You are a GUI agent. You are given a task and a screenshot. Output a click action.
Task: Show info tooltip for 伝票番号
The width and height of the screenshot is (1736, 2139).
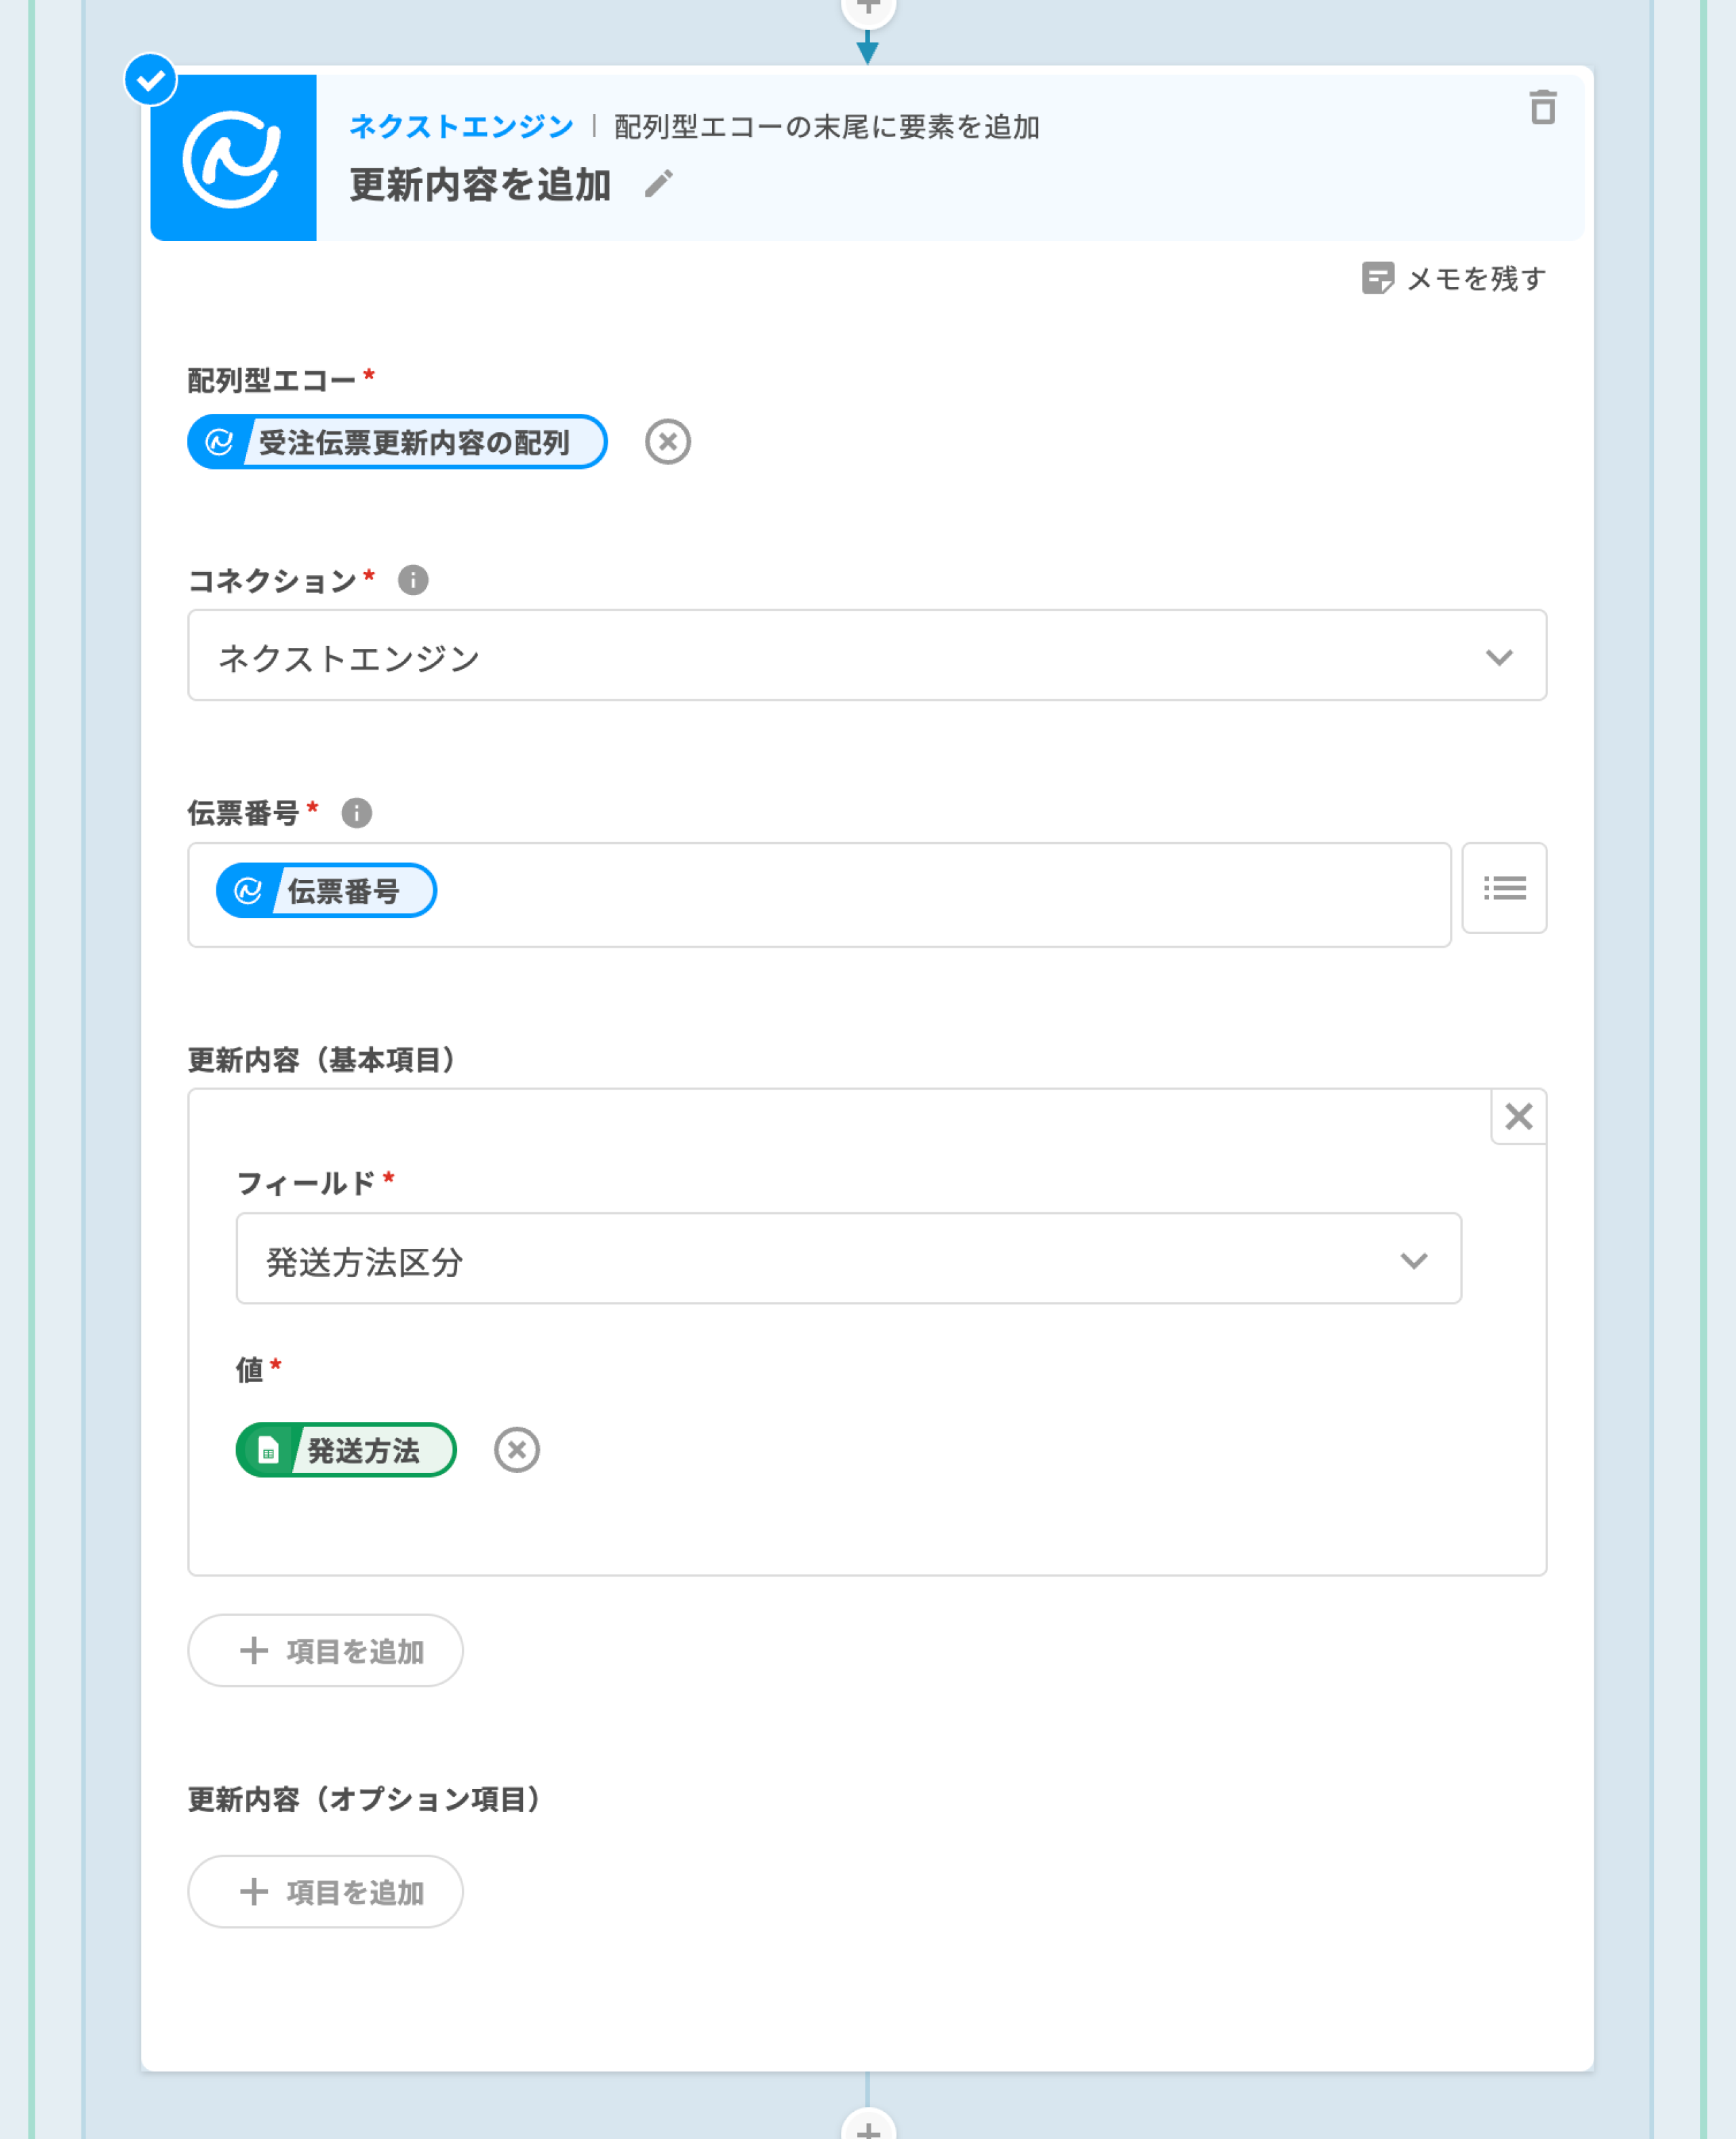coord(356,812)
